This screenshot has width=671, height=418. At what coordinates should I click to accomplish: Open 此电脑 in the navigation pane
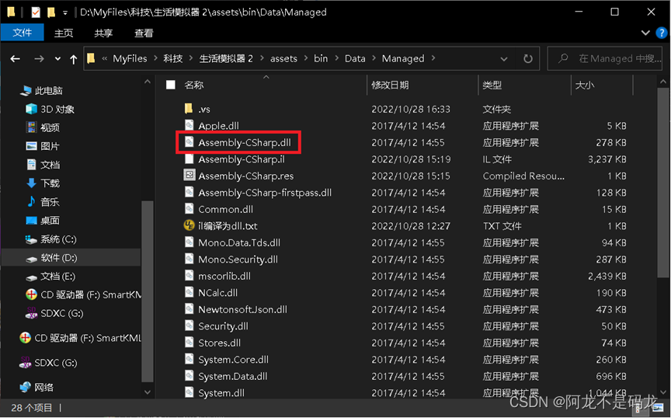[41, 90]
